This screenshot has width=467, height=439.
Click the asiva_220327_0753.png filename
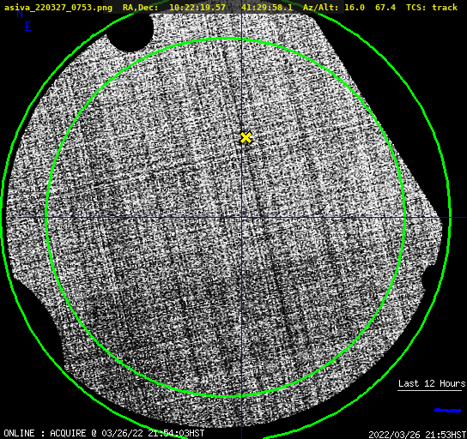58,8
